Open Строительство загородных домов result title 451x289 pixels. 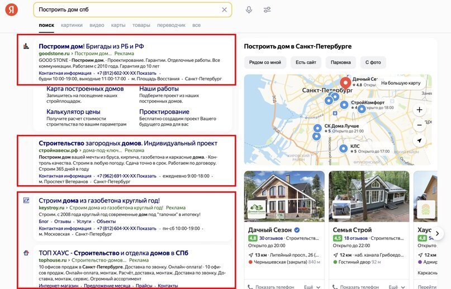pyautogui.click(x=128, y=143)
